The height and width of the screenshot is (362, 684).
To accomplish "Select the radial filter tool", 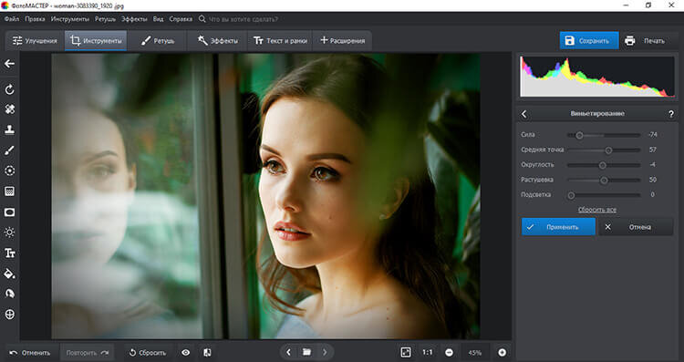I will [x=9, y=171].
